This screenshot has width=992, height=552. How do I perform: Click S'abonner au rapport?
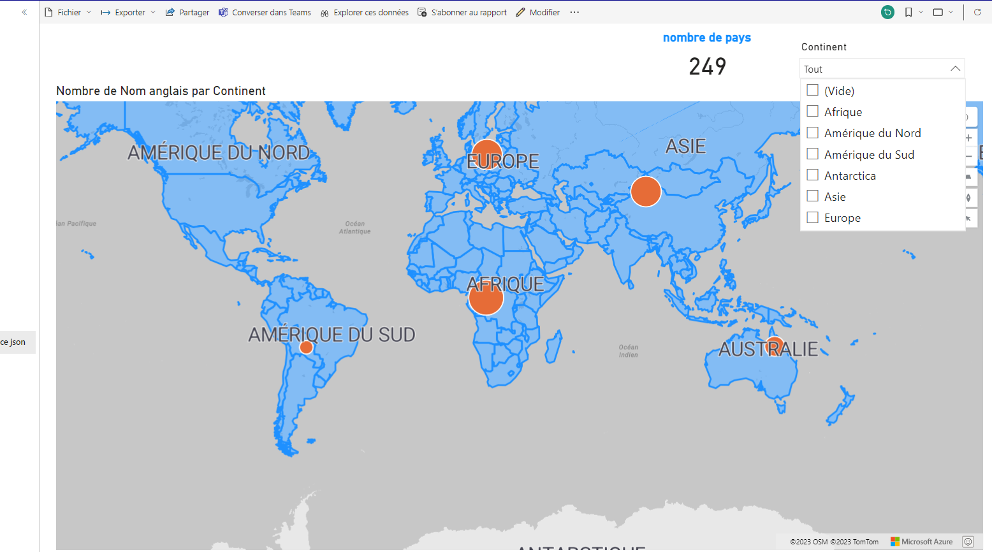point(462,11)
